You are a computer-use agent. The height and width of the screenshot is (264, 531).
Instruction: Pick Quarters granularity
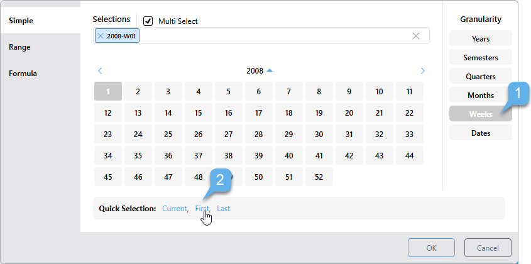coord(481,77)
